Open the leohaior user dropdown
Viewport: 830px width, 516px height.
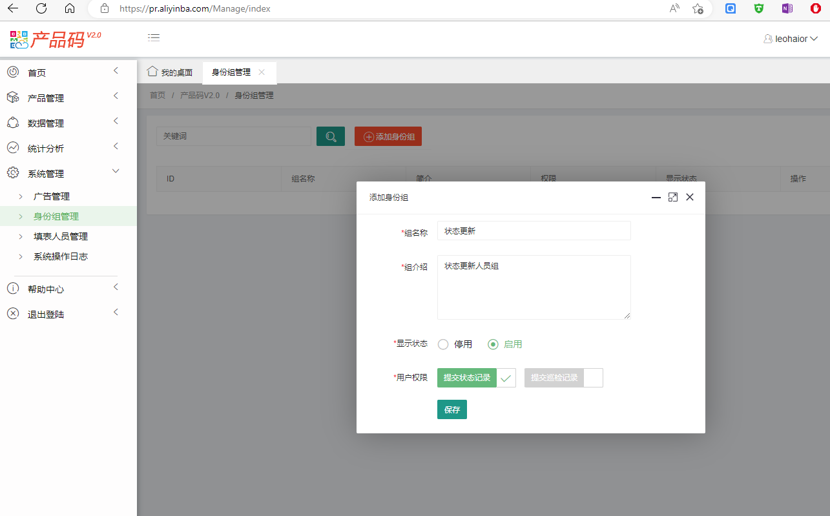791,39
